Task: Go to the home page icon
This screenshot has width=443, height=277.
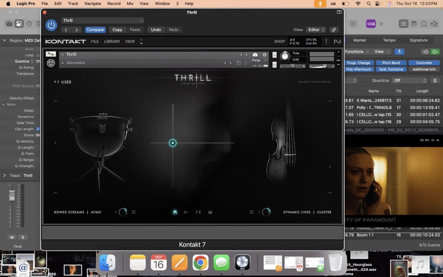Action: (x=175, y=212)
